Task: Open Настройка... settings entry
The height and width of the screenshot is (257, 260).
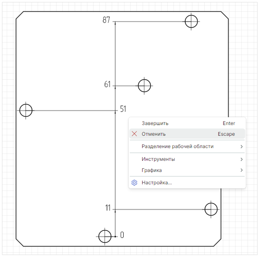Action: 187,183
